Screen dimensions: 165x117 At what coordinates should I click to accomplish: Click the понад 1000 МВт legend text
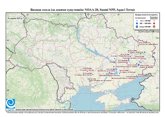tap(145, 26)
